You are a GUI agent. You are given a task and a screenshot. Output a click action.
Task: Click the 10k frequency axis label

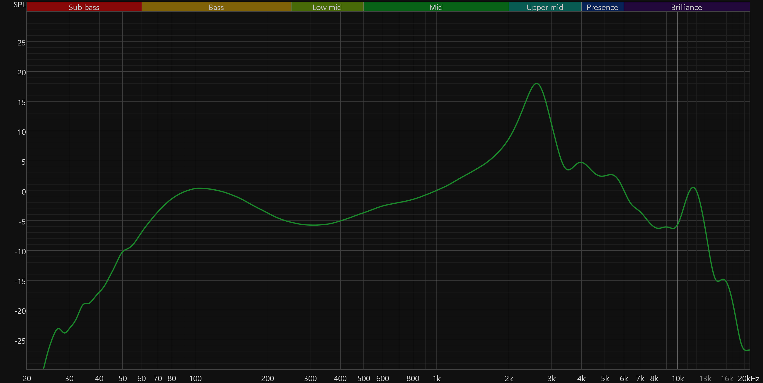tap(678, 378)
